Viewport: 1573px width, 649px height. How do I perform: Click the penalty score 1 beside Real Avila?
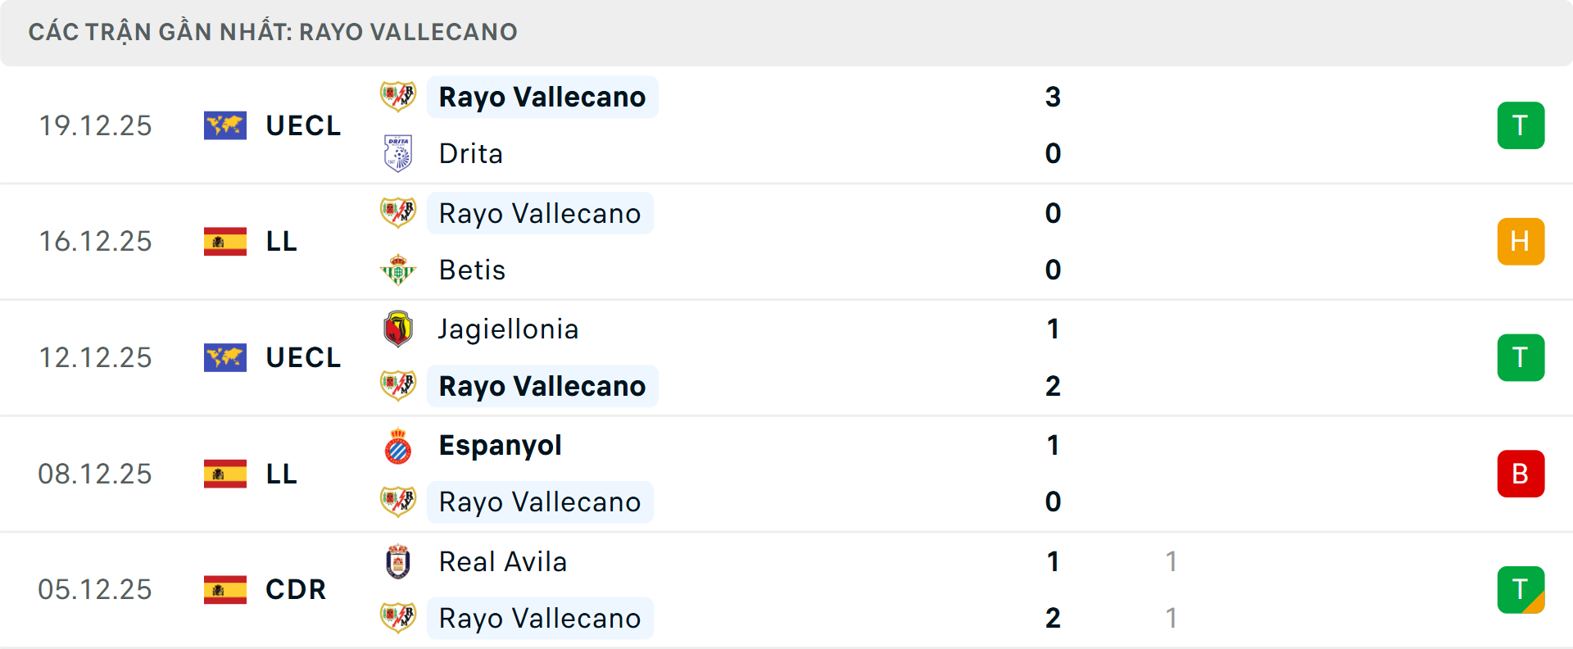1173,562
